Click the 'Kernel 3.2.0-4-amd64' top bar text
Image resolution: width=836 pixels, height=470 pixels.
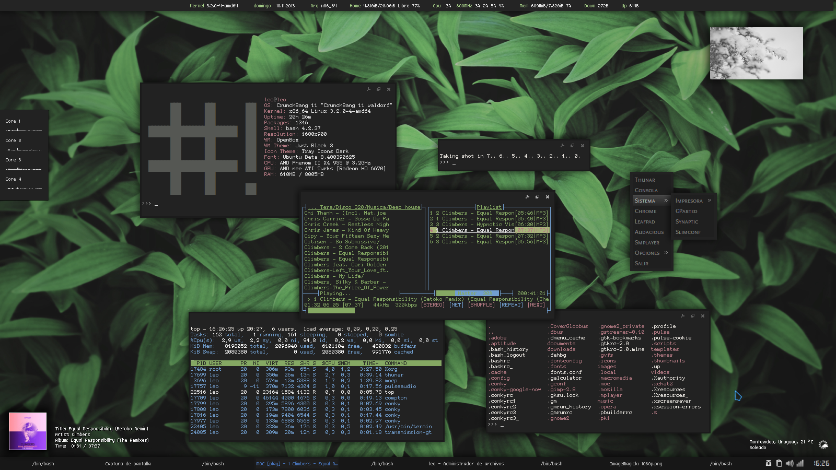pyautogui.click(x=214, y=6)
